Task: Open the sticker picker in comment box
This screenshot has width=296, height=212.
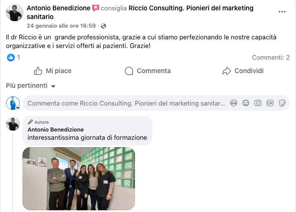Action: click(282, 103)
